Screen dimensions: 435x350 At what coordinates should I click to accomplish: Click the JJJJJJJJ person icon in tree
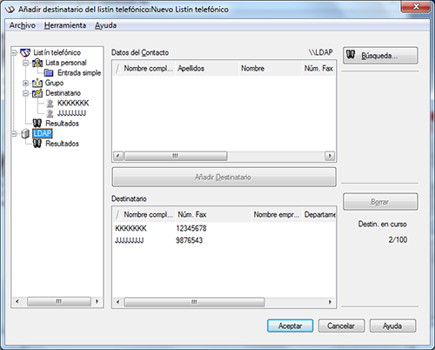click(50, 113)
